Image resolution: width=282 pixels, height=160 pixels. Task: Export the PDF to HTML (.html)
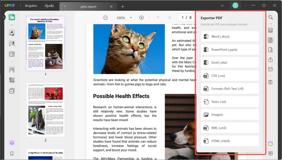(x=230, y=141)
